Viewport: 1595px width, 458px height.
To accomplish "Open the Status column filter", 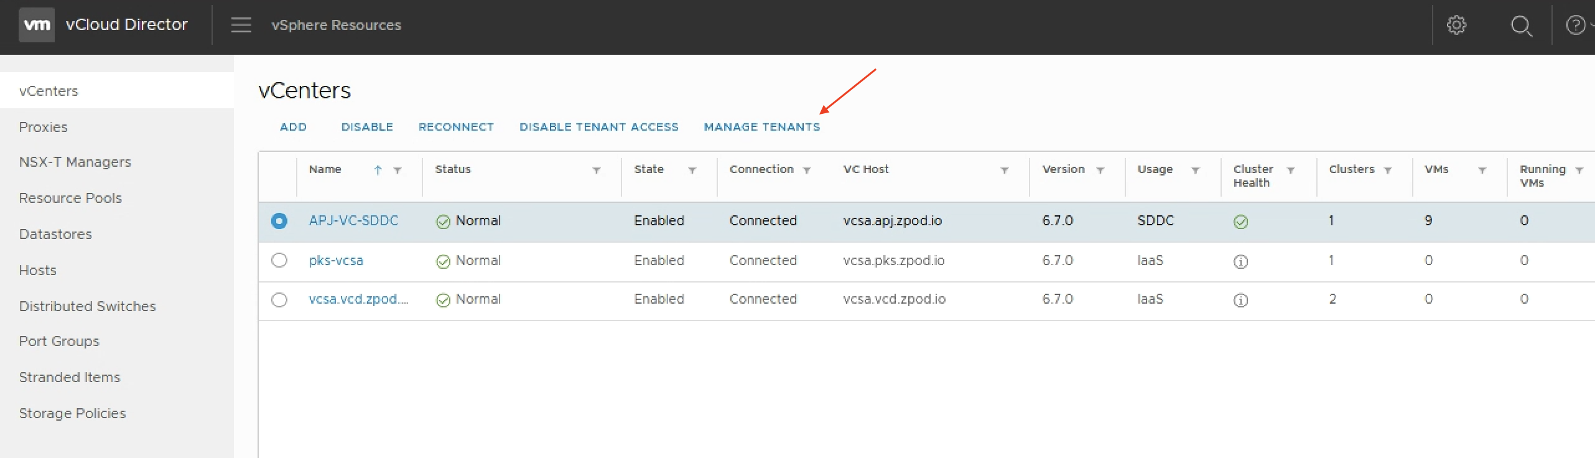I will [x=596, y=170].
